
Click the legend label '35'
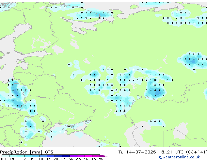[x=78, y=159]
